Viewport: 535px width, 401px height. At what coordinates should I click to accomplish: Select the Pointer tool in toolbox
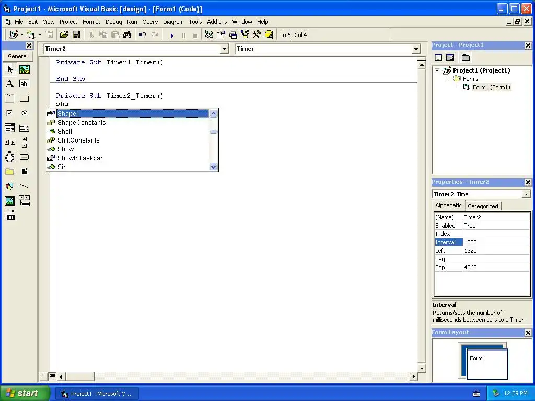click(10, 69)
